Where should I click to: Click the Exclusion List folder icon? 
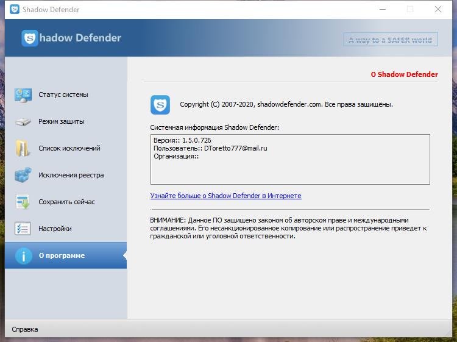[23, 148]
